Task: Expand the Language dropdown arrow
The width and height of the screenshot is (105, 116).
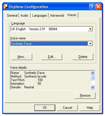Action: 90,29
